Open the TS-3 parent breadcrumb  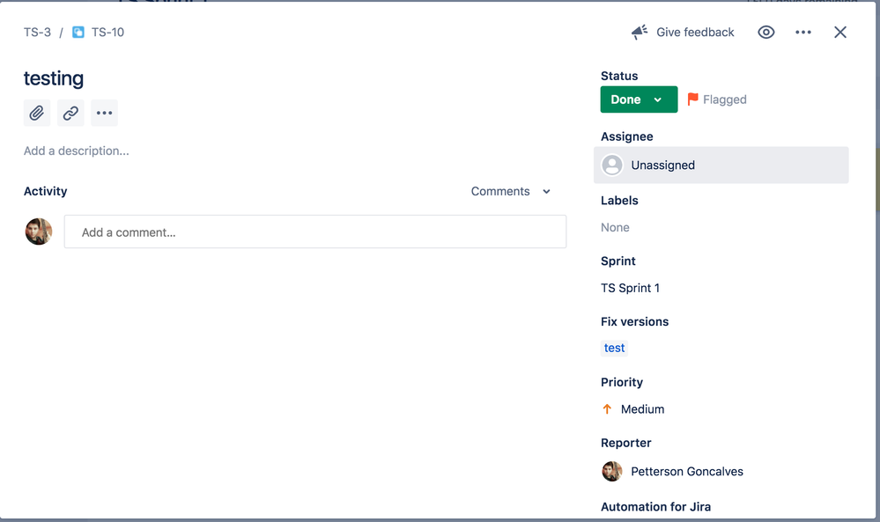click(x=37, y=32)
